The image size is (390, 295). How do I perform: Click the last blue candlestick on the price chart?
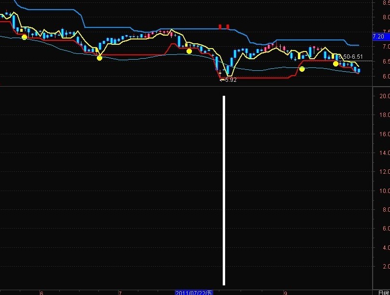pos(359,71)
